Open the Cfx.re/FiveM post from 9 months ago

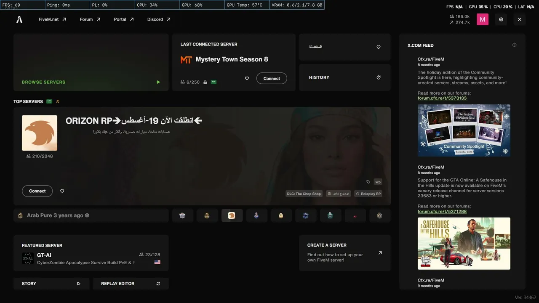click(431, 283)
